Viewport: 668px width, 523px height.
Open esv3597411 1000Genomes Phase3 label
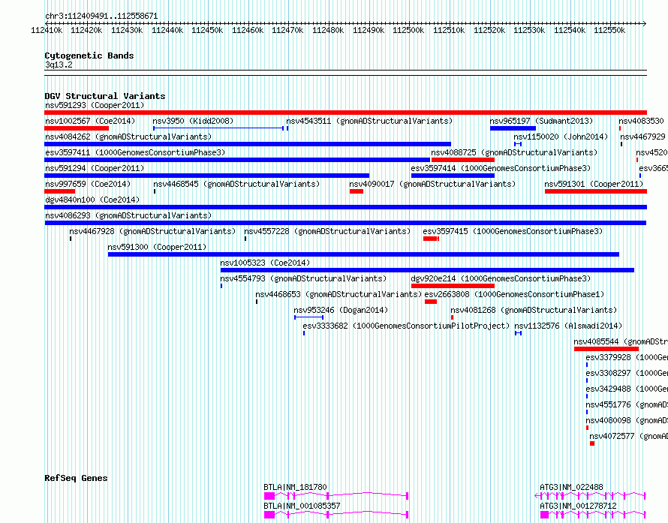[135, 152]
